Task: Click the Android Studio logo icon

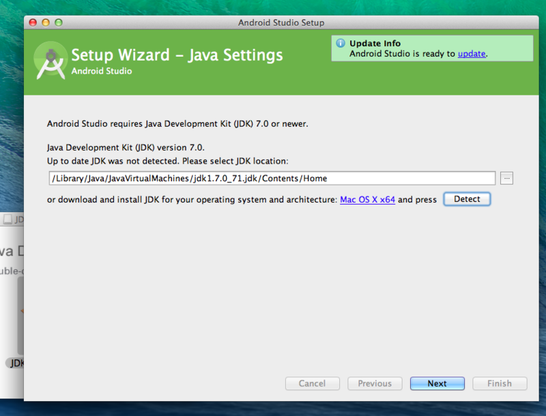Action: pos(51,61)
